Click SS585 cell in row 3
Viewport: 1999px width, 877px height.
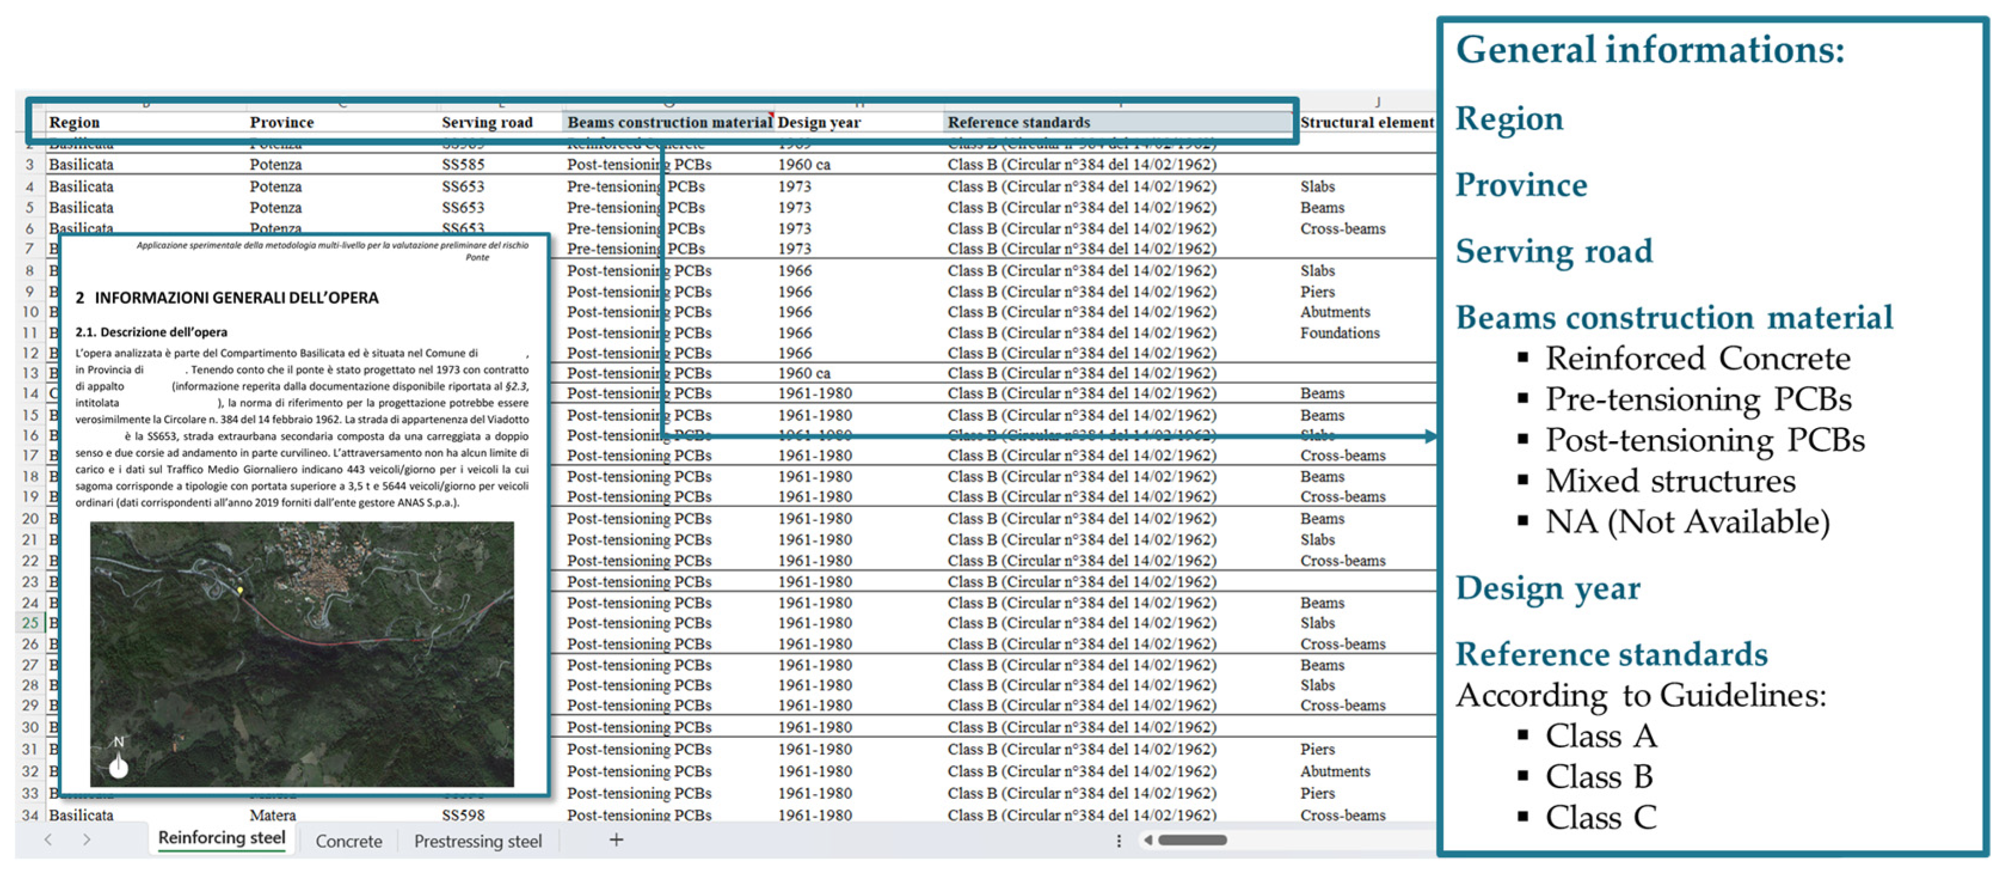click(463, 165)
